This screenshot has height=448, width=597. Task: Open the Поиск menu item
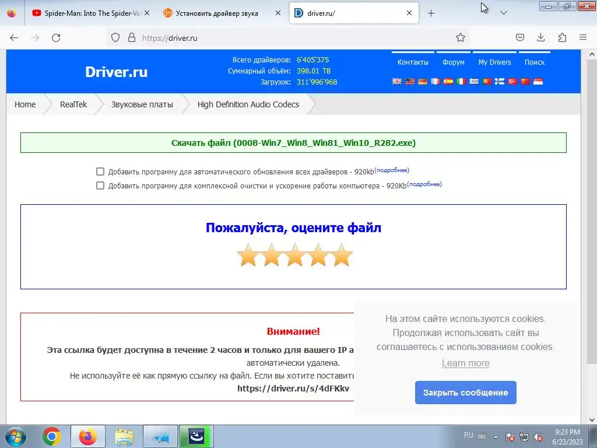point(535,62)
